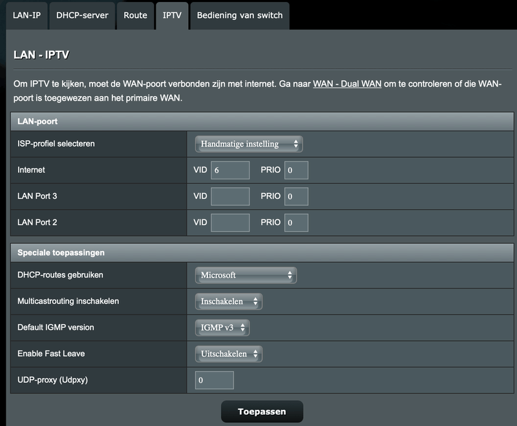This screenshot has height=426, width=517.
Task: Click the Enable Fast Leave label
Action: point(51,354)
